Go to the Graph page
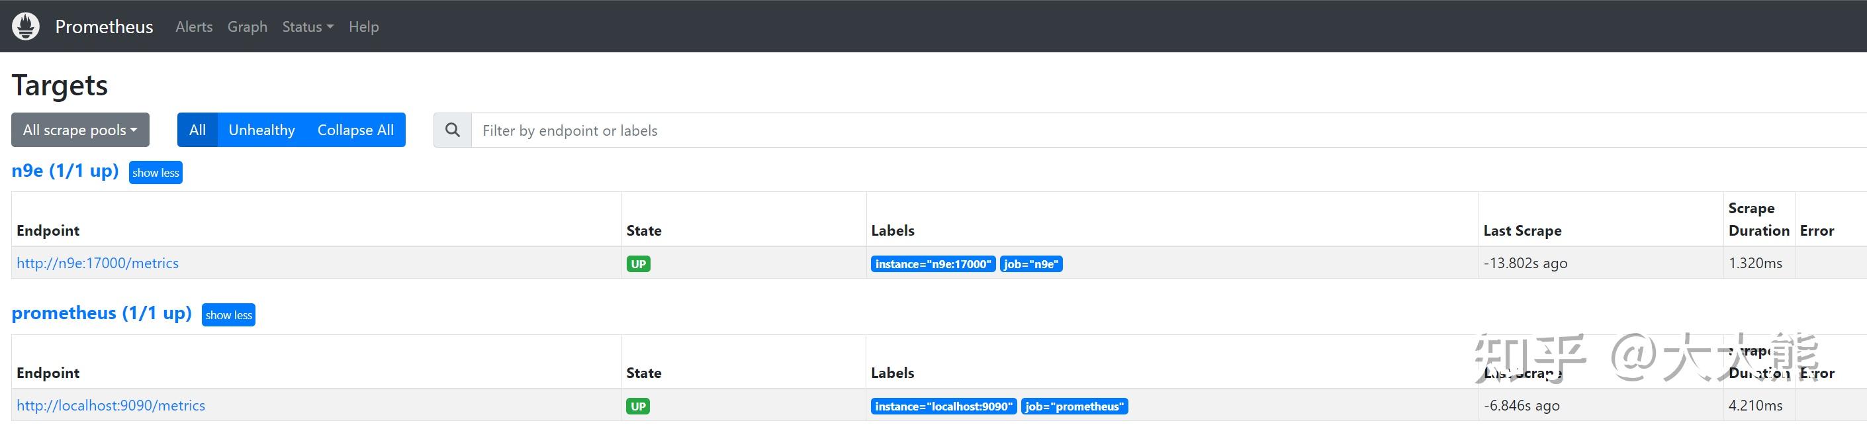 pyautogui.click(x=247, y=27)
